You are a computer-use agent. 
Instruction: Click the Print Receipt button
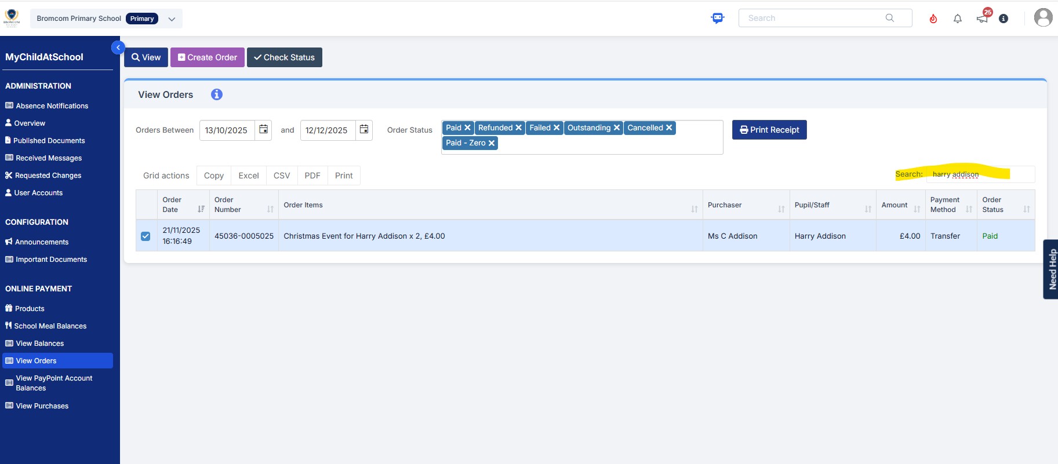769,130
